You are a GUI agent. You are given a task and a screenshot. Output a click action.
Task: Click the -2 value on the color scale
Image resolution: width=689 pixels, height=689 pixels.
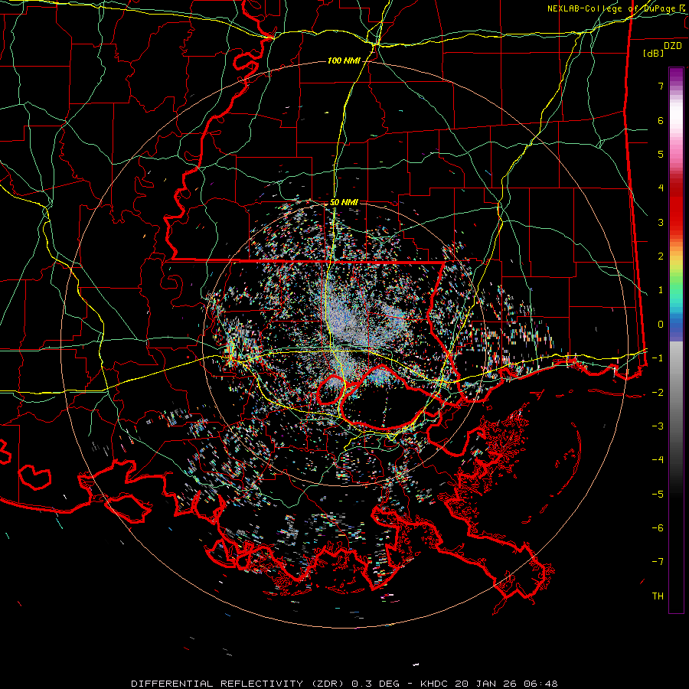click(x=658, y=392)
